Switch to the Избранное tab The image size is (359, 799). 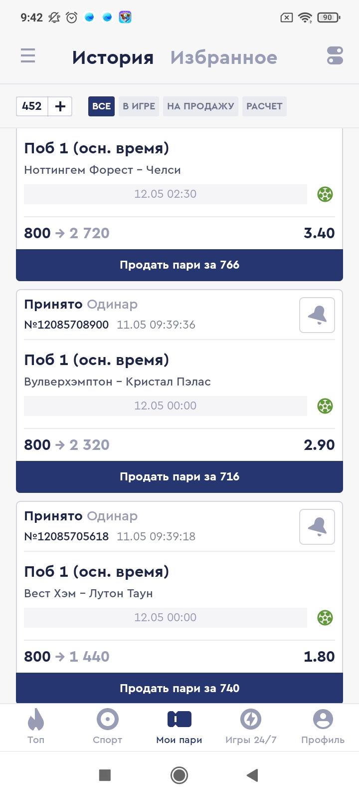(x=223, y=58)
